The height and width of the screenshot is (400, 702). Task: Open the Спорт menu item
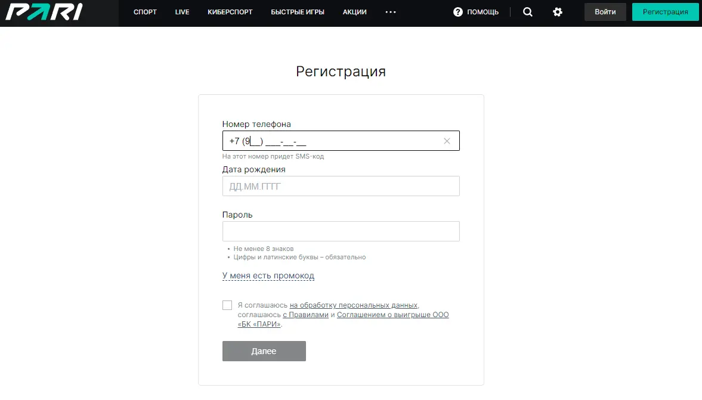click(x=145, y=12)
